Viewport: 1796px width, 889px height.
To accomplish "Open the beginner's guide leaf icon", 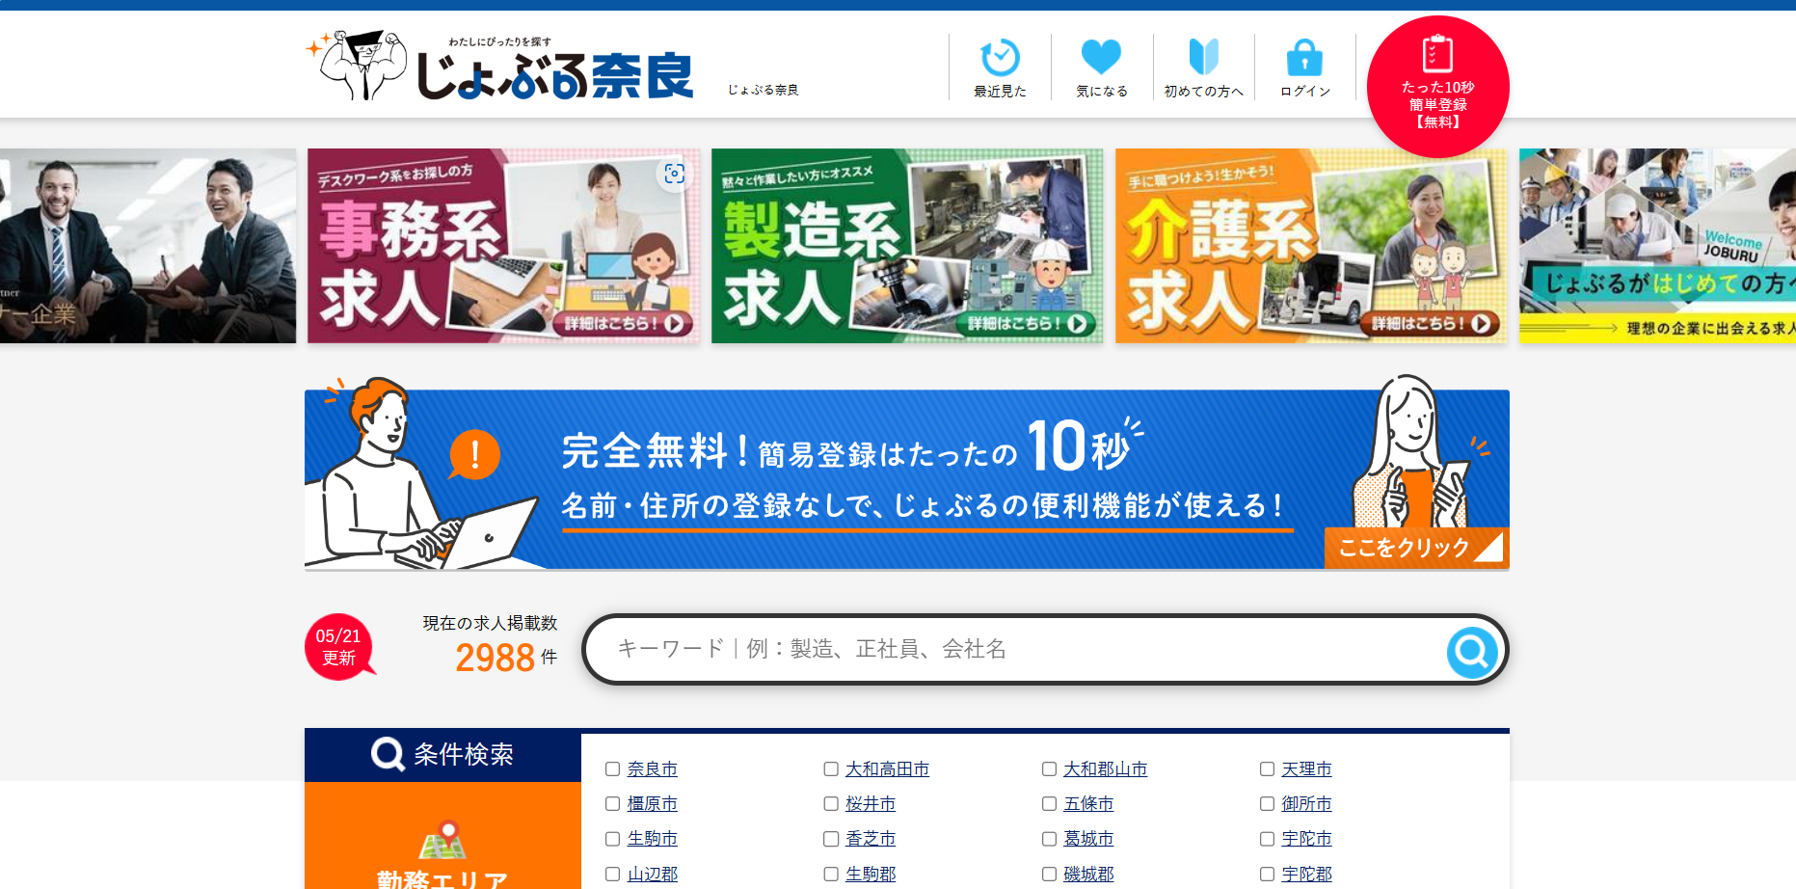I will pyautogui.click(x=1203, y=58).
